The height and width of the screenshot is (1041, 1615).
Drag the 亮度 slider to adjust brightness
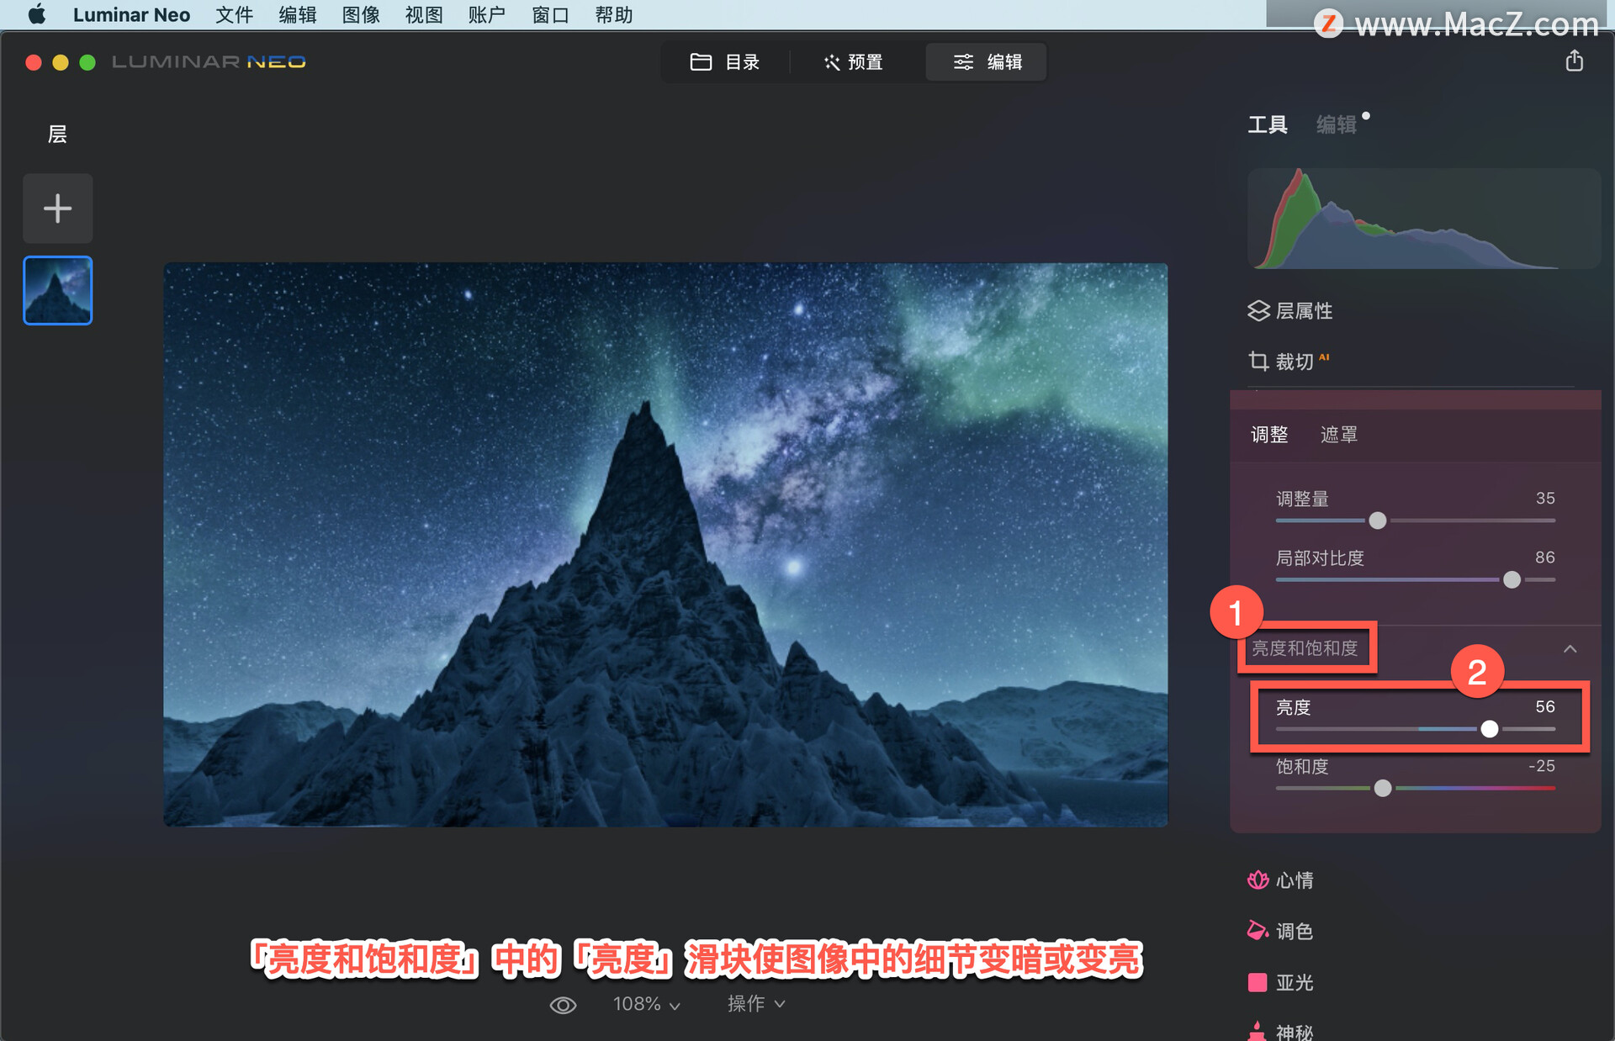click(1485, 728)
